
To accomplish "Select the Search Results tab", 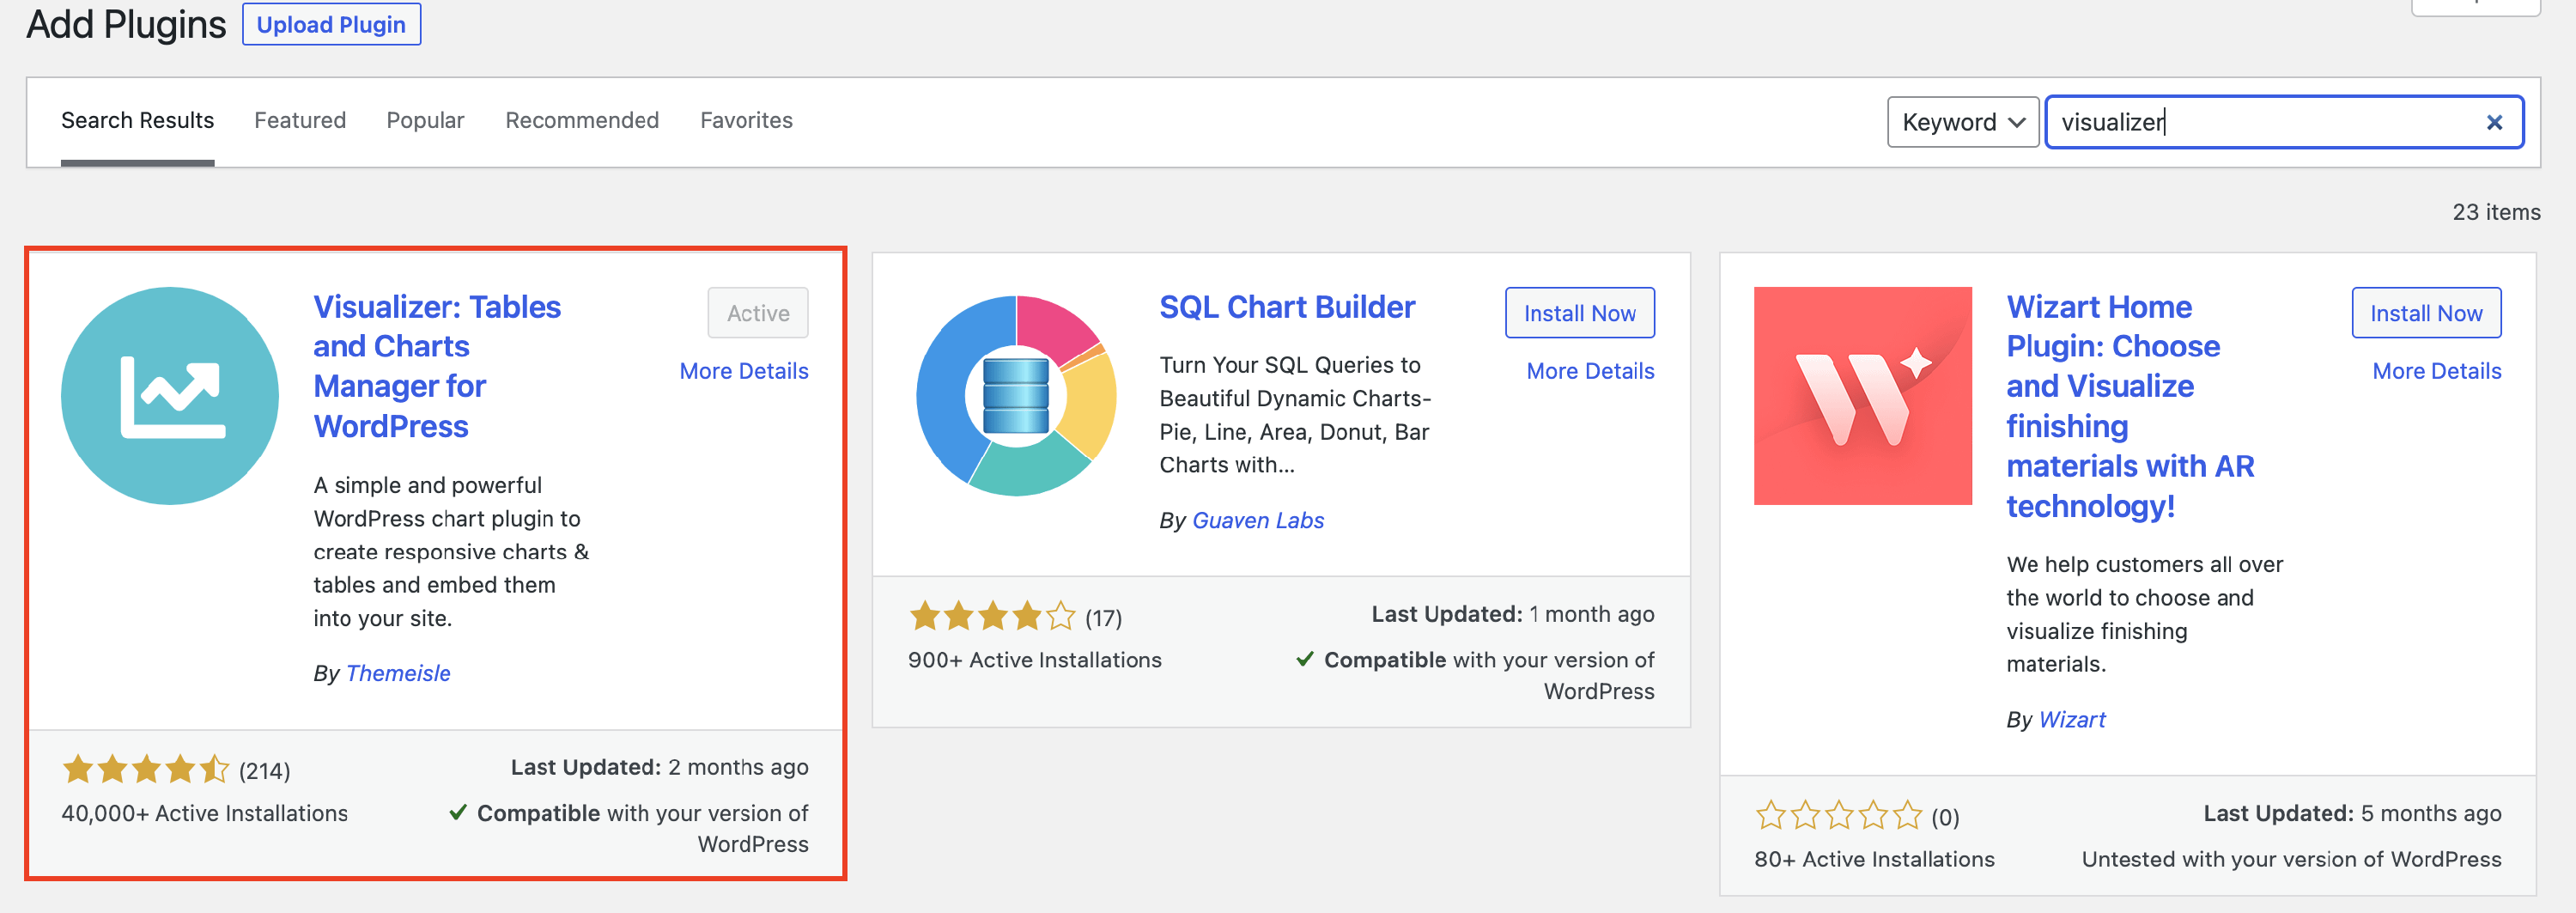I will [137, 120].
